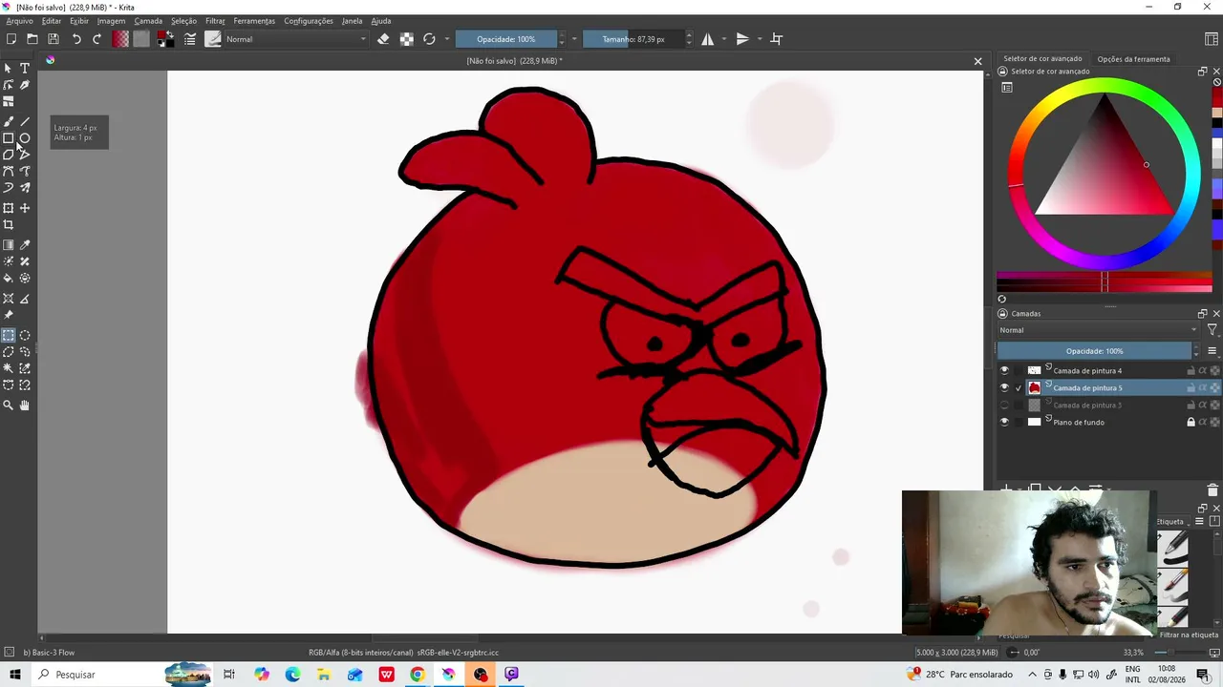Adjust the layer Opacidade slider

[1094, 351]
